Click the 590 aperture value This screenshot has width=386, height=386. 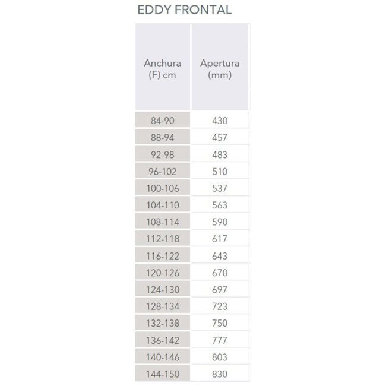click(220, 222)
